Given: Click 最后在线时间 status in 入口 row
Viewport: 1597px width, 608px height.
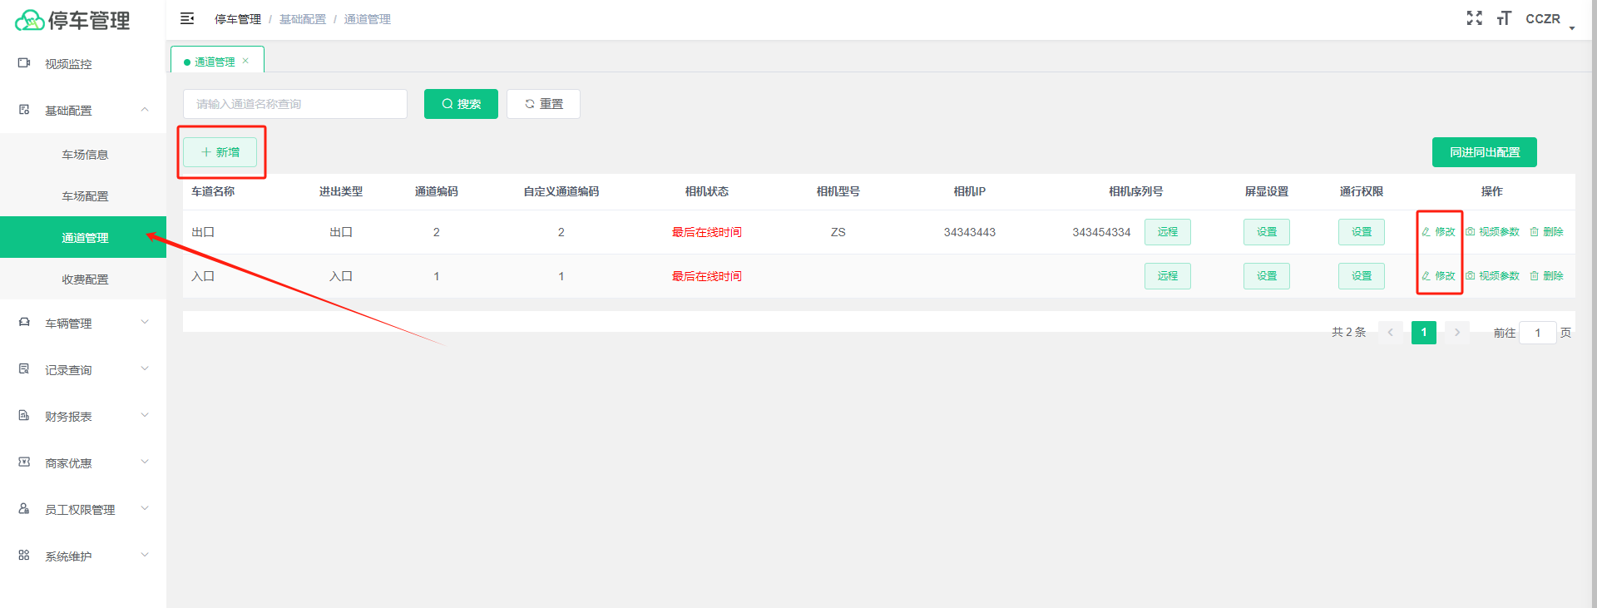Looking at the screenshot, I should [706, 276].
